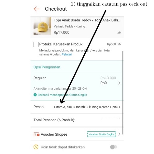Expand shipping options with the Reguler chevron
Screen dimensions: 154x154
[119, 83]
